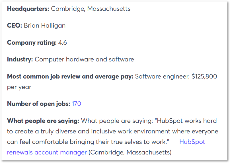
Task: Click the name 'Brian Halligan'
Action: tap(45, 26)
